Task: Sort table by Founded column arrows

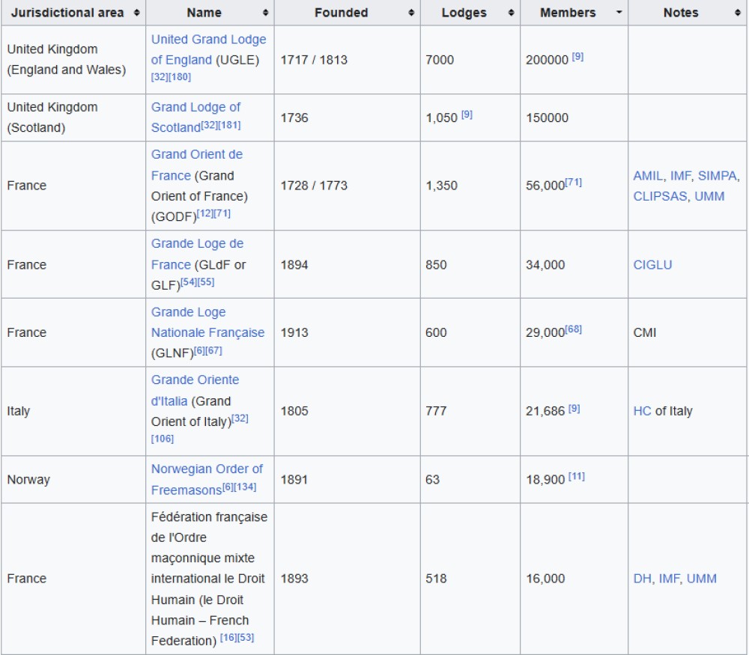Action: 411,13
